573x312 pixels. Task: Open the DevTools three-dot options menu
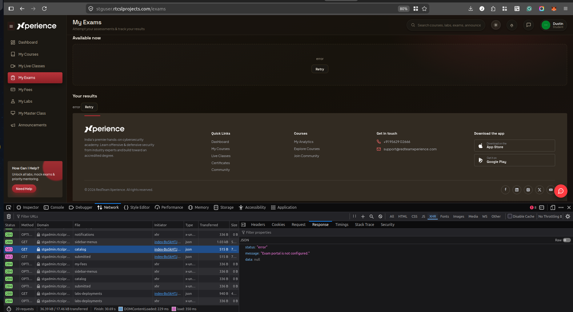pos(561,207)
